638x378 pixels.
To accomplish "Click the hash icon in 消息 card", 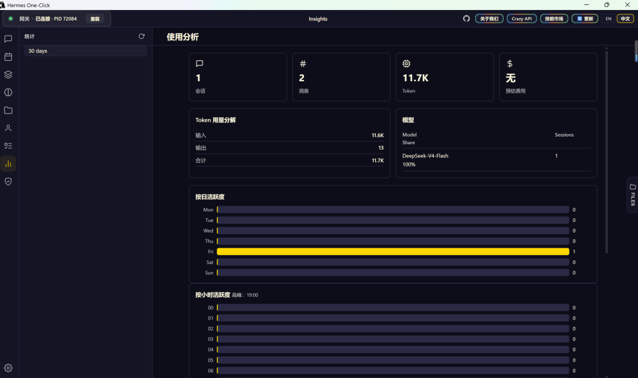I will 303,64.
